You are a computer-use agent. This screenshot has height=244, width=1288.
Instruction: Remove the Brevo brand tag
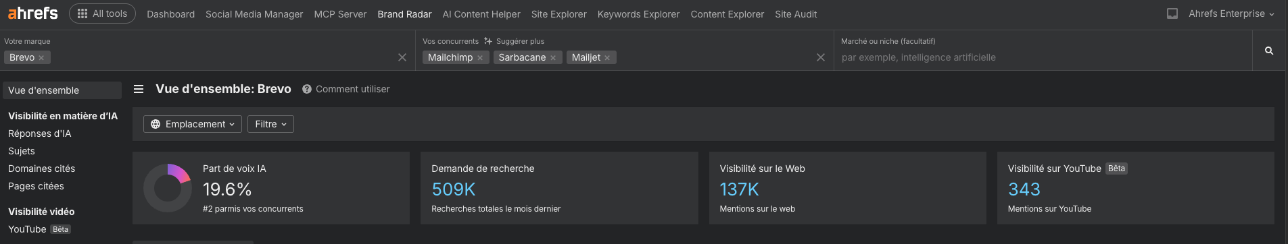point(41,58)
